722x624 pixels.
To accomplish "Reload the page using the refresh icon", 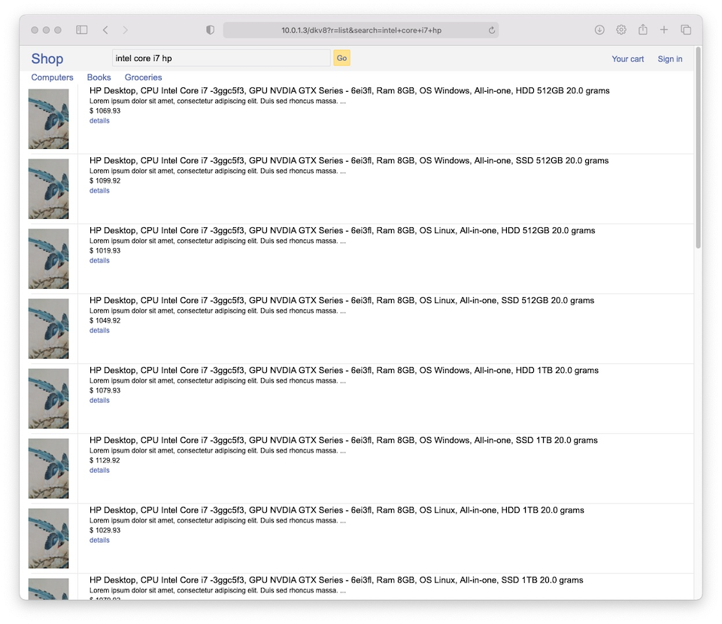I will 492,30.
